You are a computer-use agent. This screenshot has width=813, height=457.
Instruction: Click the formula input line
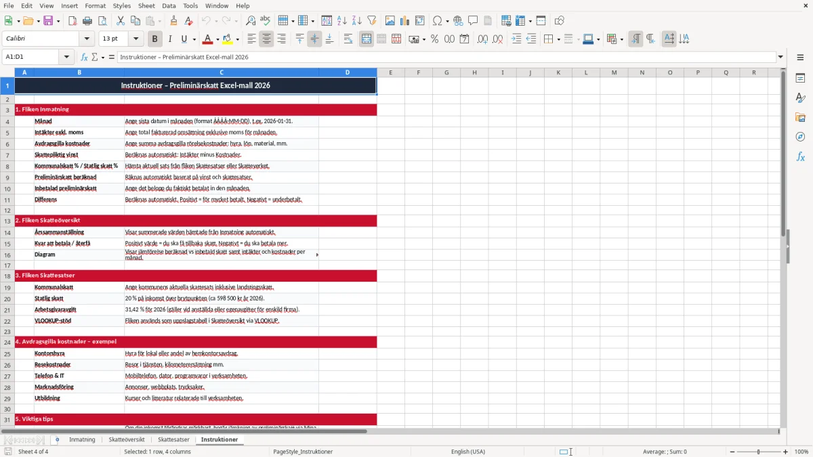tap(446, 57)
